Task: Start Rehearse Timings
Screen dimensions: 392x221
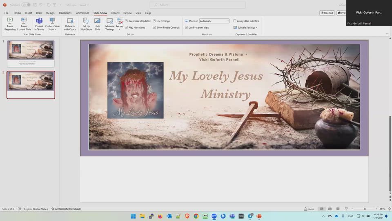Action: click(109, 24)
